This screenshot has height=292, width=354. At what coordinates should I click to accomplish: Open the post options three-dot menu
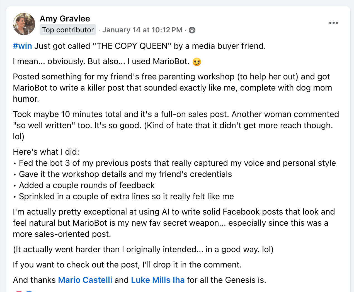333,23
